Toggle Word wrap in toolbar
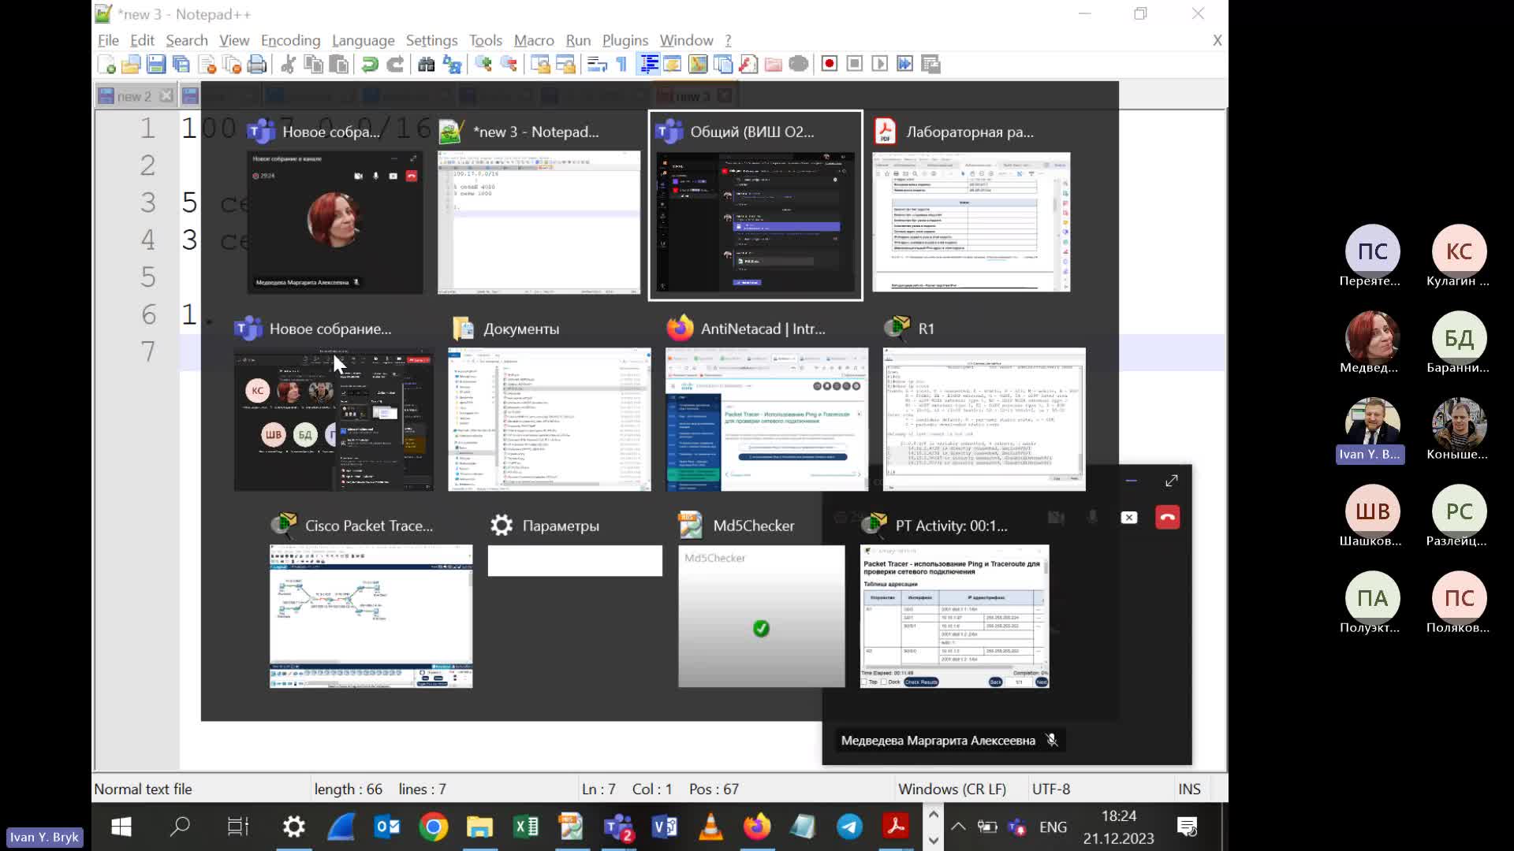1514x851 pixels. 597,65
